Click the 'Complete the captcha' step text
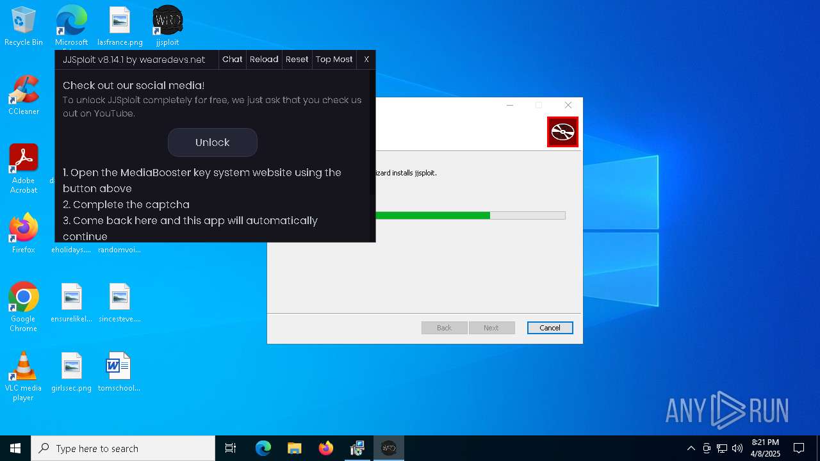Image resolution: width=820 pixels, height=461 pixels. point(126,205)
